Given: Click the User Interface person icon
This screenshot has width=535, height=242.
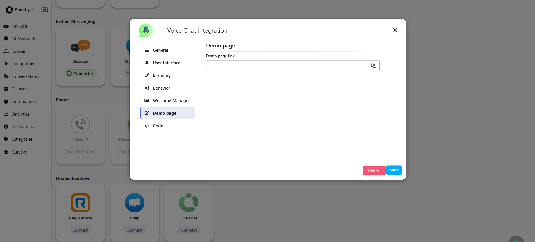Looking at the screenshot, I should click(147, 63).
